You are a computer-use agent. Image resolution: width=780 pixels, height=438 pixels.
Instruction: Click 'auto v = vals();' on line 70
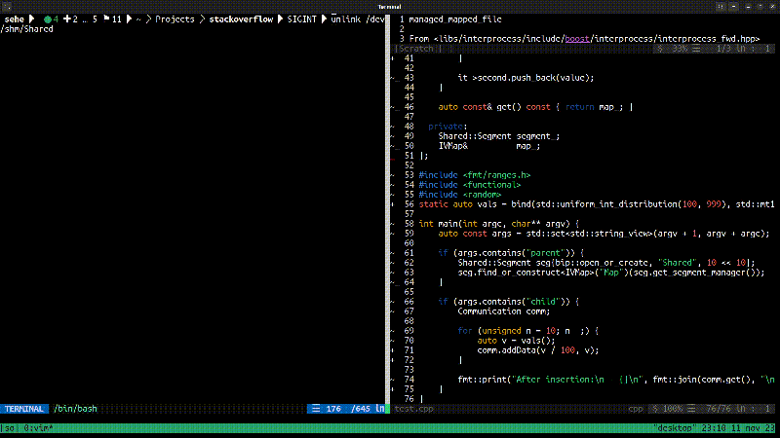[x=517, y=341]
